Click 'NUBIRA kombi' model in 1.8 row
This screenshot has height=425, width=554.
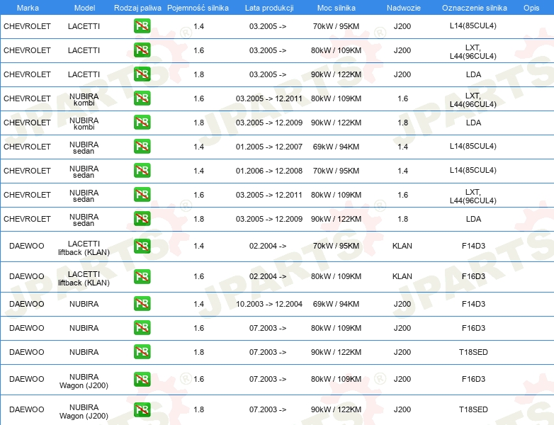coord(84,124)
